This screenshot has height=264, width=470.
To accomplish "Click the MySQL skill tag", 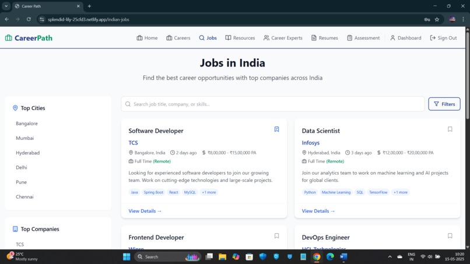I will click(x=190, y=192).
